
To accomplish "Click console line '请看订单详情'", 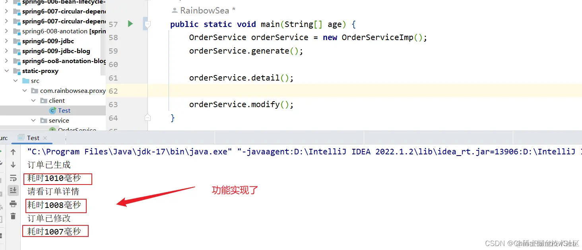I will pyautogui.click(x=53, y=191).
